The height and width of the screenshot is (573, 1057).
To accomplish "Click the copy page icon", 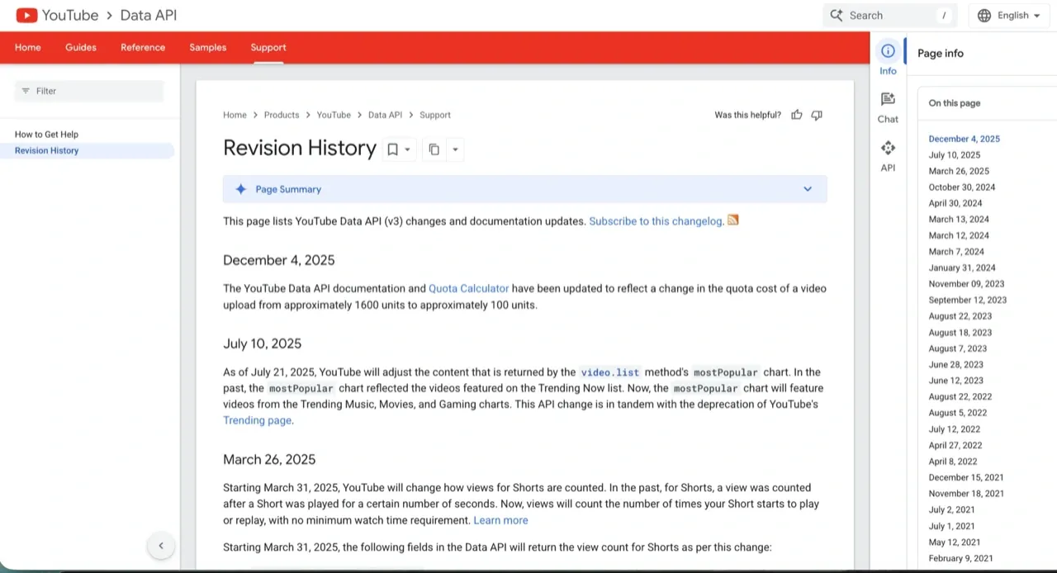I will [434, 149].
